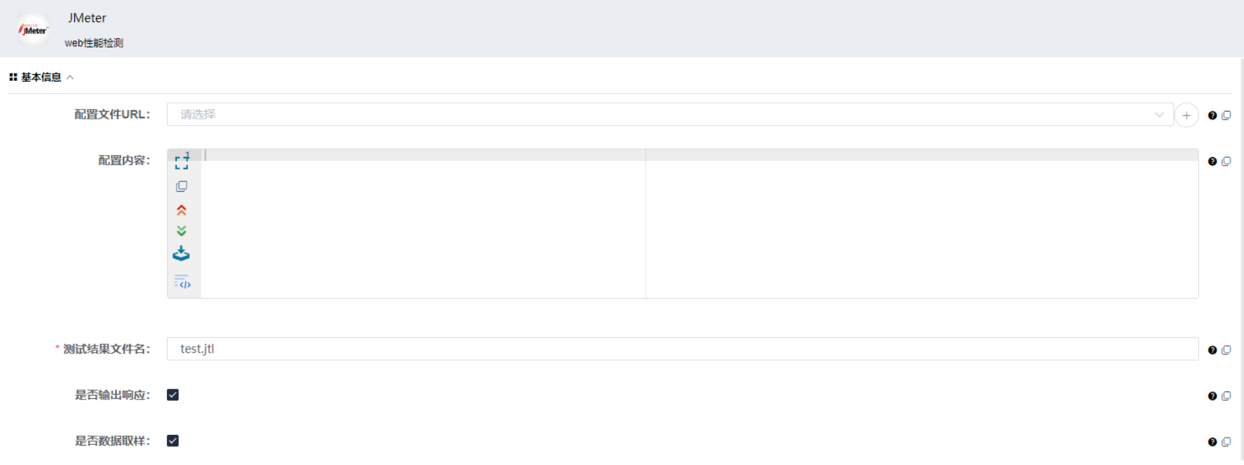The height and width of the screenshot is (465, 1244).
Task: Uncheck the 是否输出响应 checkbox
Action: pos(173,395)
